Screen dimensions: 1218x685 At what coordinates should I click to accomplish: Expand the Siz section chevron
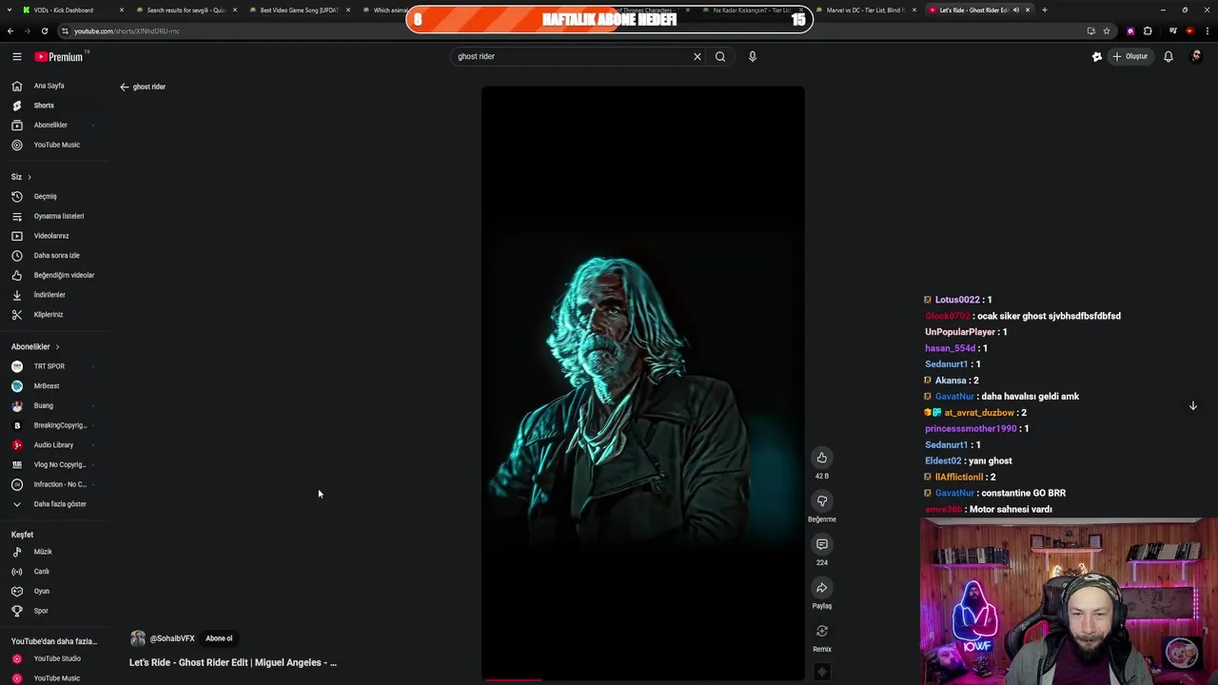[x=29, y=177]
